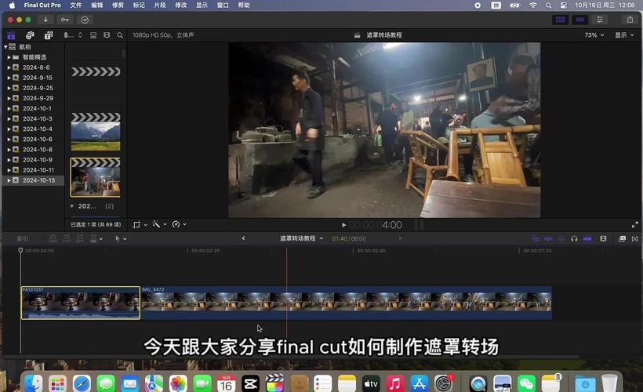Select the 2024-10-9 event
This screenshot has width=643, height=392.
(x=38, y=160)
